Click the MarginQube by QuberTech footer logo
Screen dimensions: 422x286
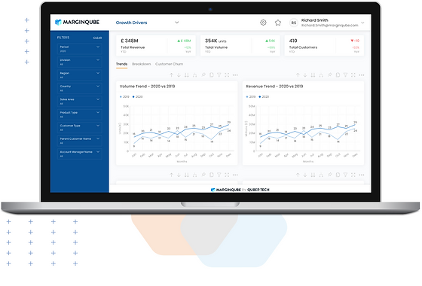point(240,190)
